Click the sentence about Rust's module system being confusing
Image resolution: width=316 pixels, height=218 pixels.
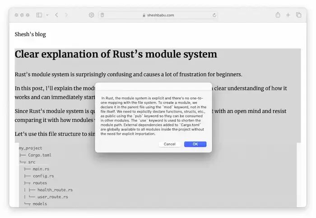[128, 74]
